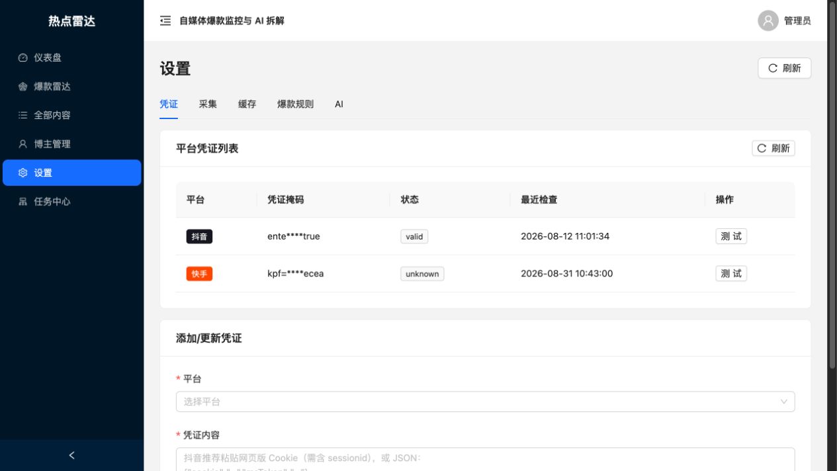Open 爆款雷达 in the sidebar
This screenshot has height=471, width=837.
pos(71,87)
